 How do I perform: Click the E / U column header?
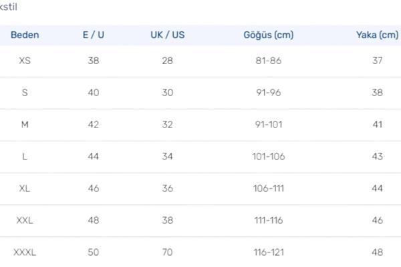93,35
